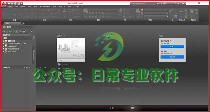Open the AutoCAD application menu logo
The width and height of the screenshot is (210, 112).
pos(3,4)
